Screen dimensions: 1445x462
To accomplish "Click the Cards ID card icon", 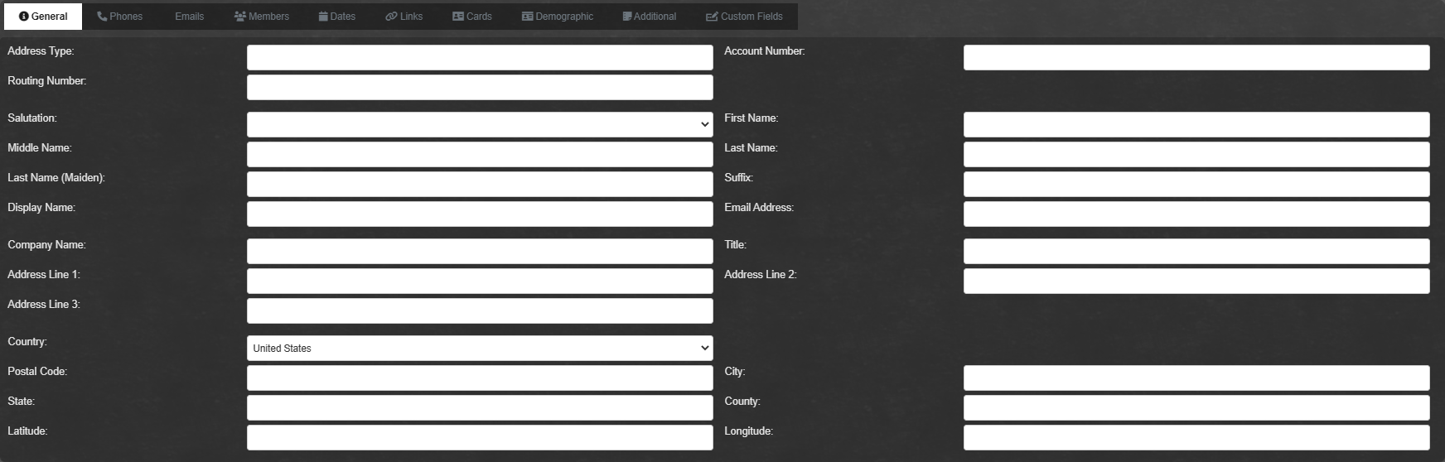I will pyautogui.click(x=458, y=17).
